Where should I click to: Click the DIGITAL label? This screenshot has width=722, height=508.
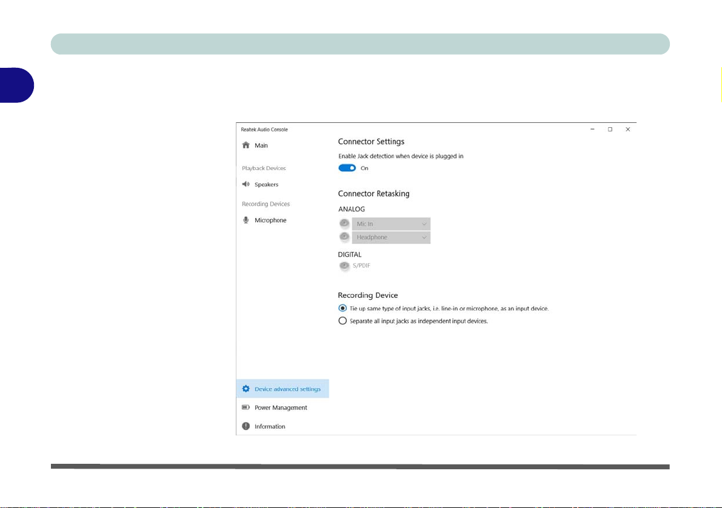coord(350,254)
